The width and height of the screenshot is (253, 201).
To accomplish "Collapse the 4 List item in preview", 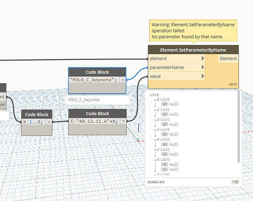I will click(x=155, y=140).
